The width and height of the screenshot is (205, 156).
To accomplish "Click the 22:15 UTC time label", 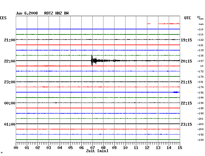I will 186,103.
